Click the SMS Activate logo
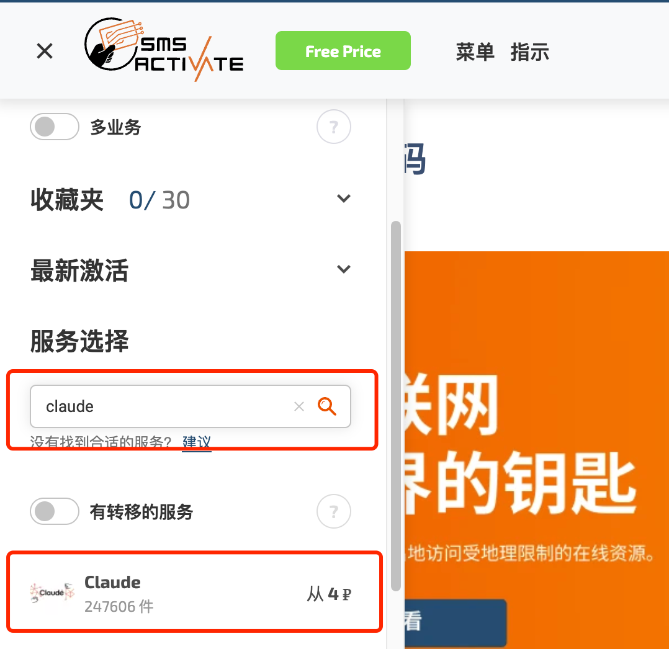This screenshot has height=649, width=669. click(x=164, y=50)
